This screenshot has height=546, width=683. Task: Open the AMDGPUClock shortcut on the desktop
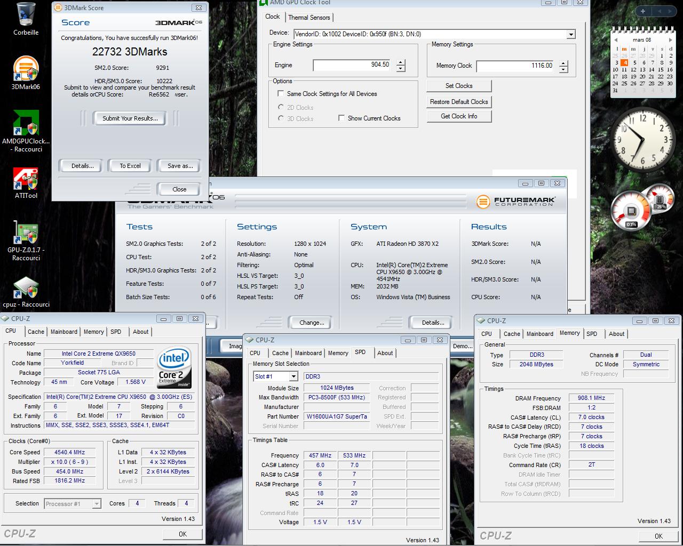26,124
